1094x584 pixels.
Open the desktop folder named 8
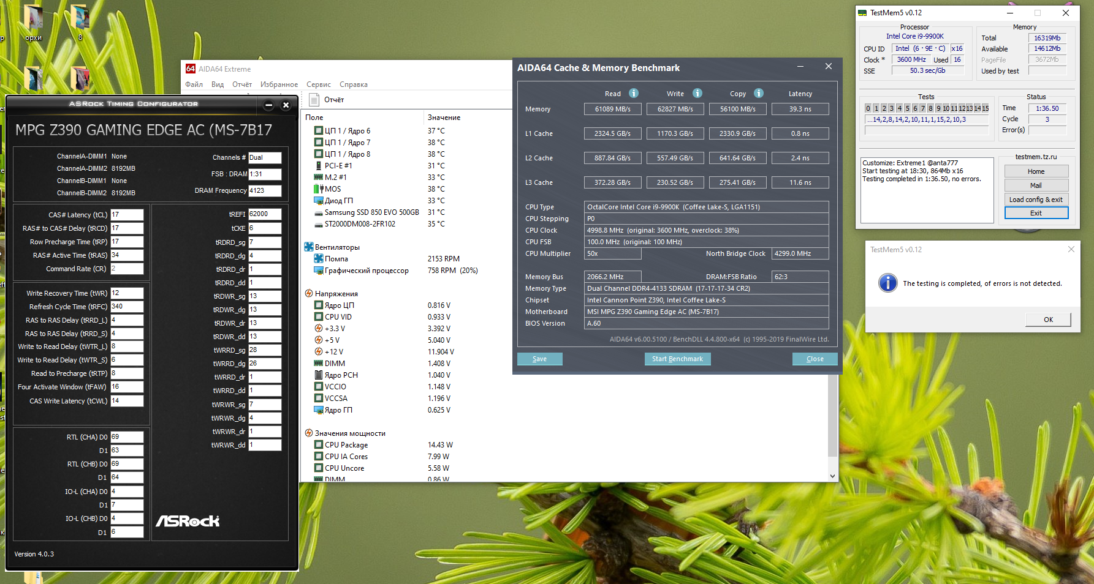[80, 23]
